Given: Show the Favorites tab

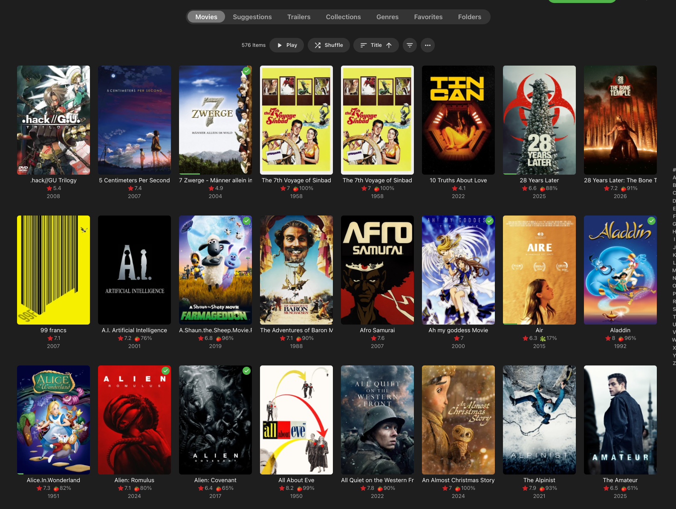Looking at the screenshot, I should click(x=428, y=17).
